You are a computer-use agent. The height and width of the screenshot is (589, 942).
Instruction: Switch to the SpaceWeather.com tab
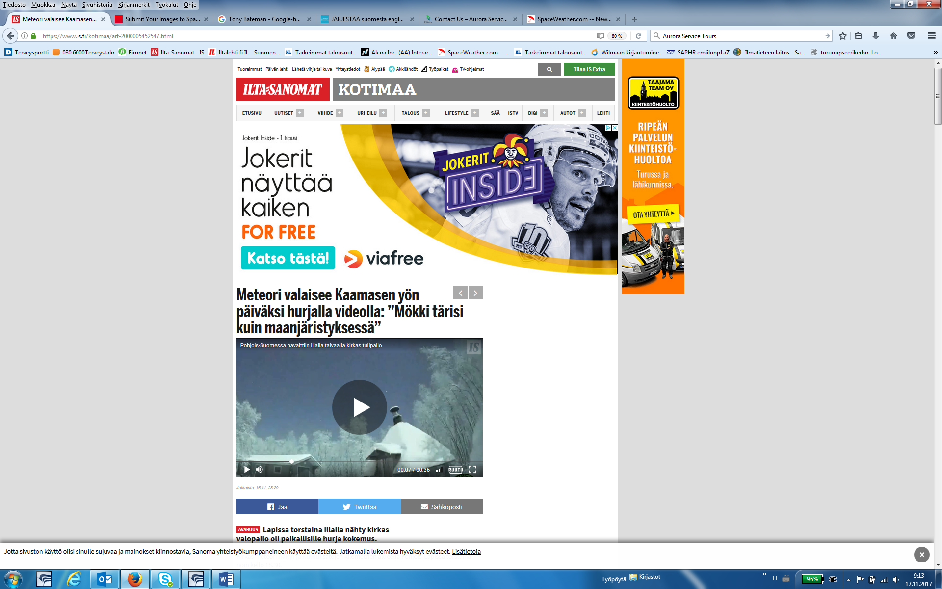pos(573,19)
